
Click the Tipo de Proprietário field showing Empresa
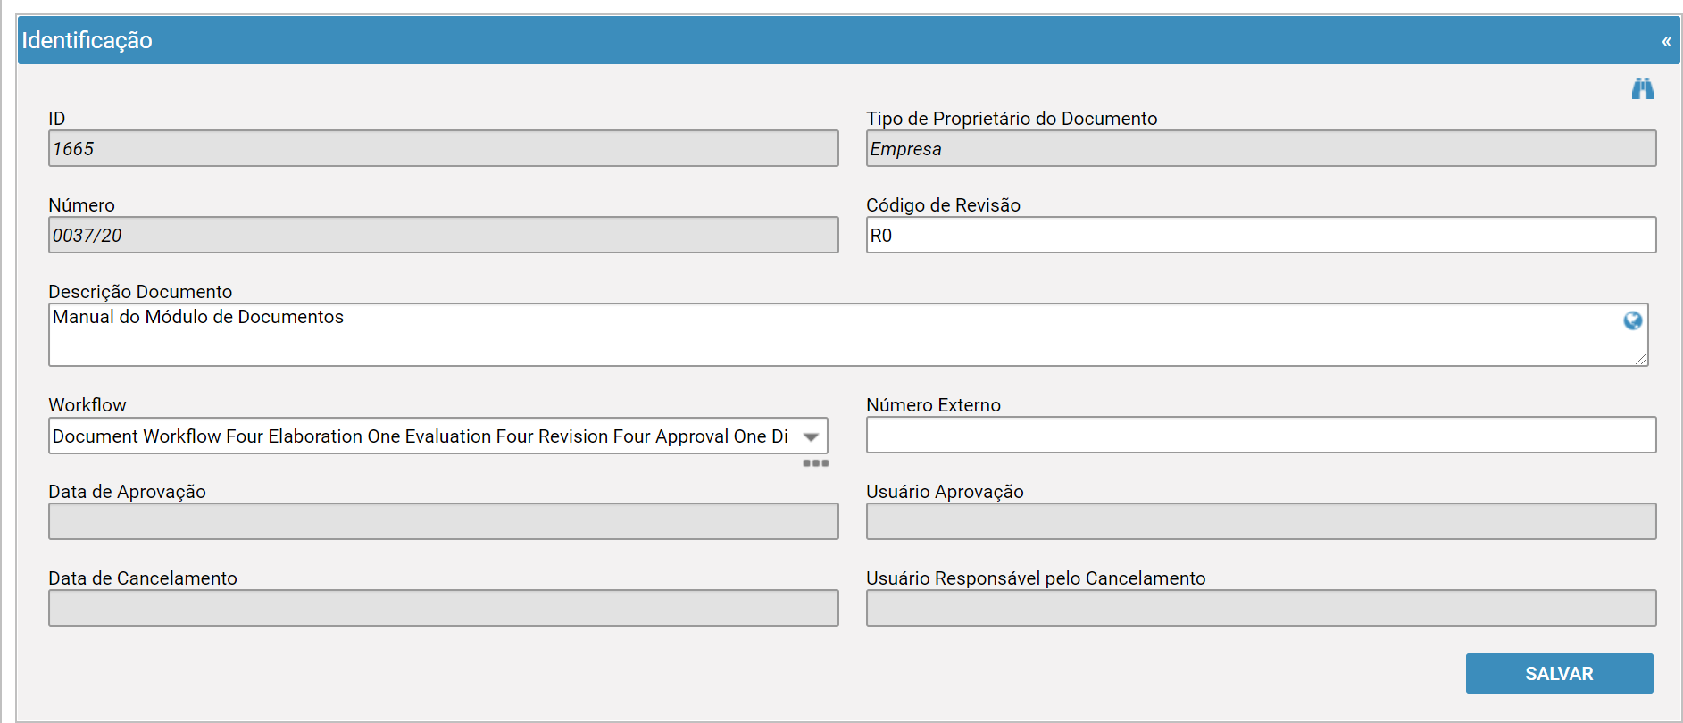coord(1261,149)
